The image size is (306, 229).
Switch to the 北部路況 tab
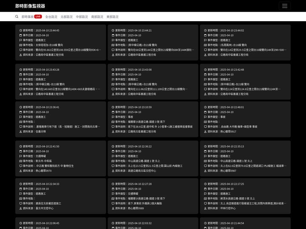[x=66, y=17]
